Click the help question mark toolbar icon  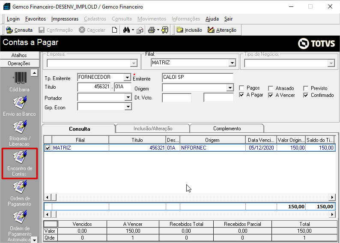(x=165, y=30)
